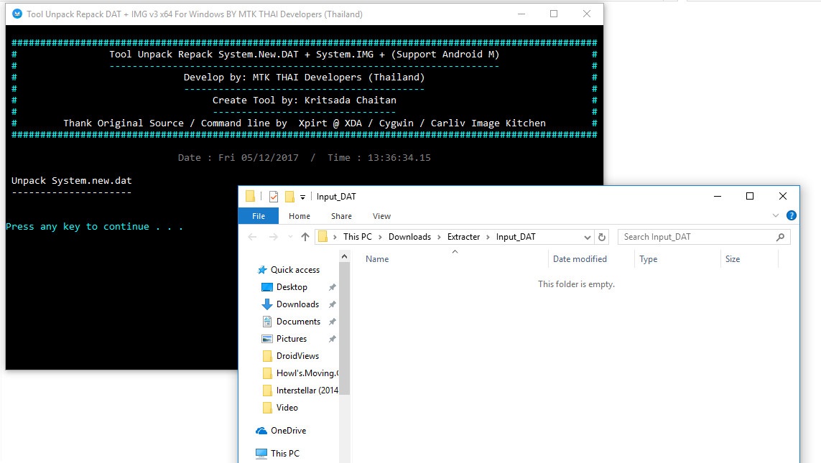Click This PC in the address breadcrumb

[x=358, y=237]
